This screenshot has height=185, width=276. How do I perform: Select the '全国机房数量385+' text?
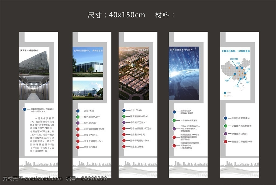point(241,118)
